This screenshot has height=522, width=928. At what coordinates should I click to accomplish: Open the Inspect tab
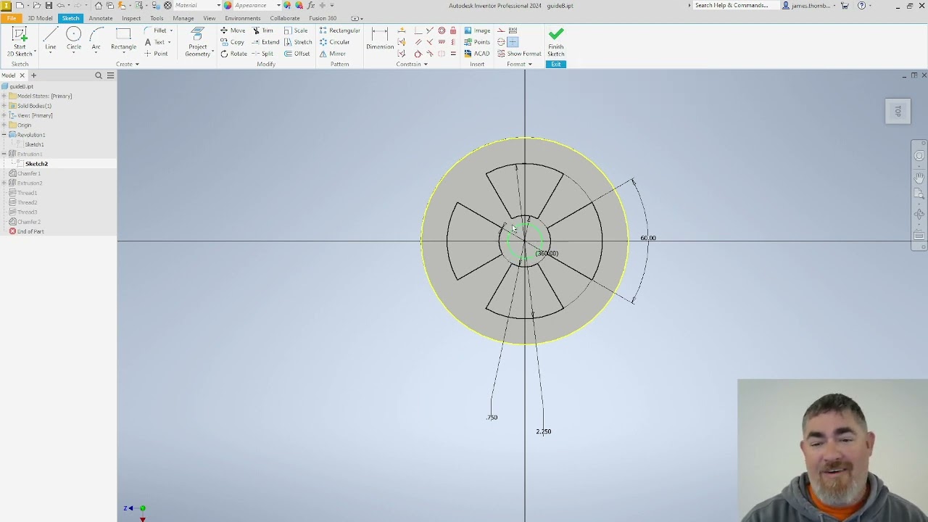[131, 18]
